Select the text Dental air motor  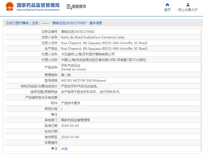tap(74, 69)
